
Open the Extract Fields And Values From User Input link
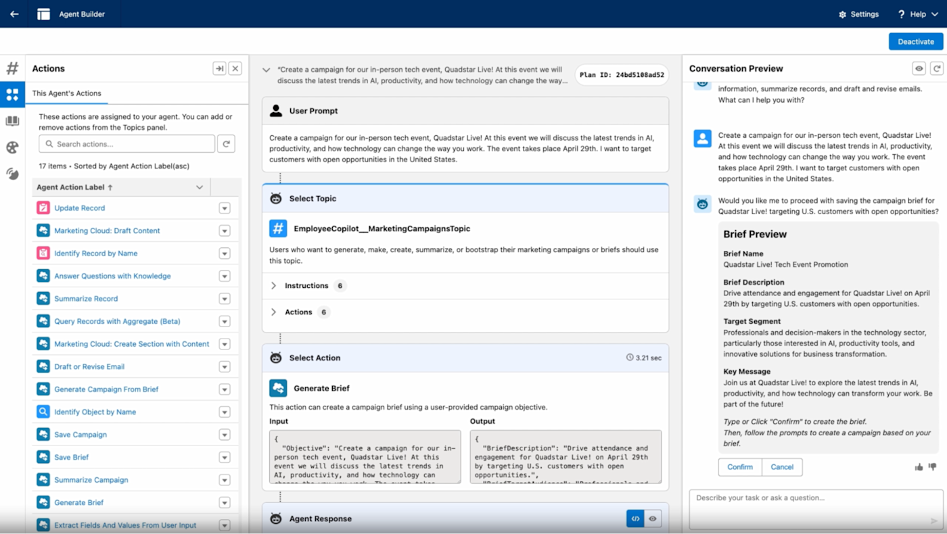125,525
